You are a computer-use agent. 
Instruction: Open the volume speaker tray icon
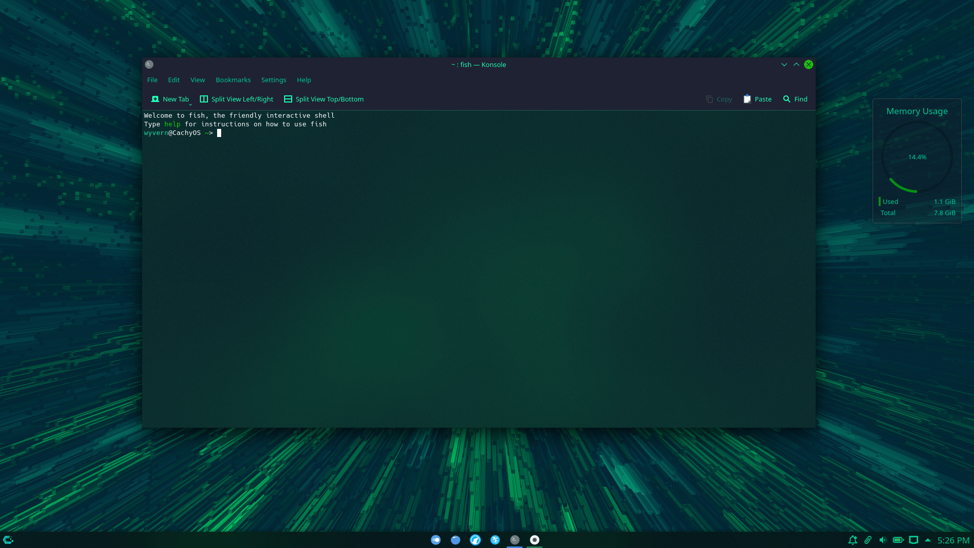click(883, 540)
